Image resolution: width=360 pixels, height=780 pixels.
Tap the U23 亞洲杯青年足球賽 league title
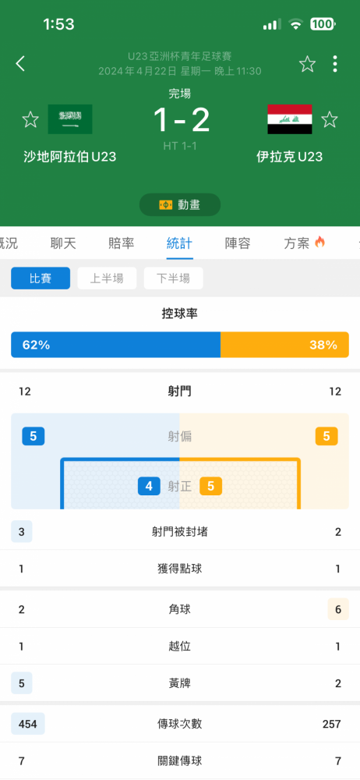180,56
